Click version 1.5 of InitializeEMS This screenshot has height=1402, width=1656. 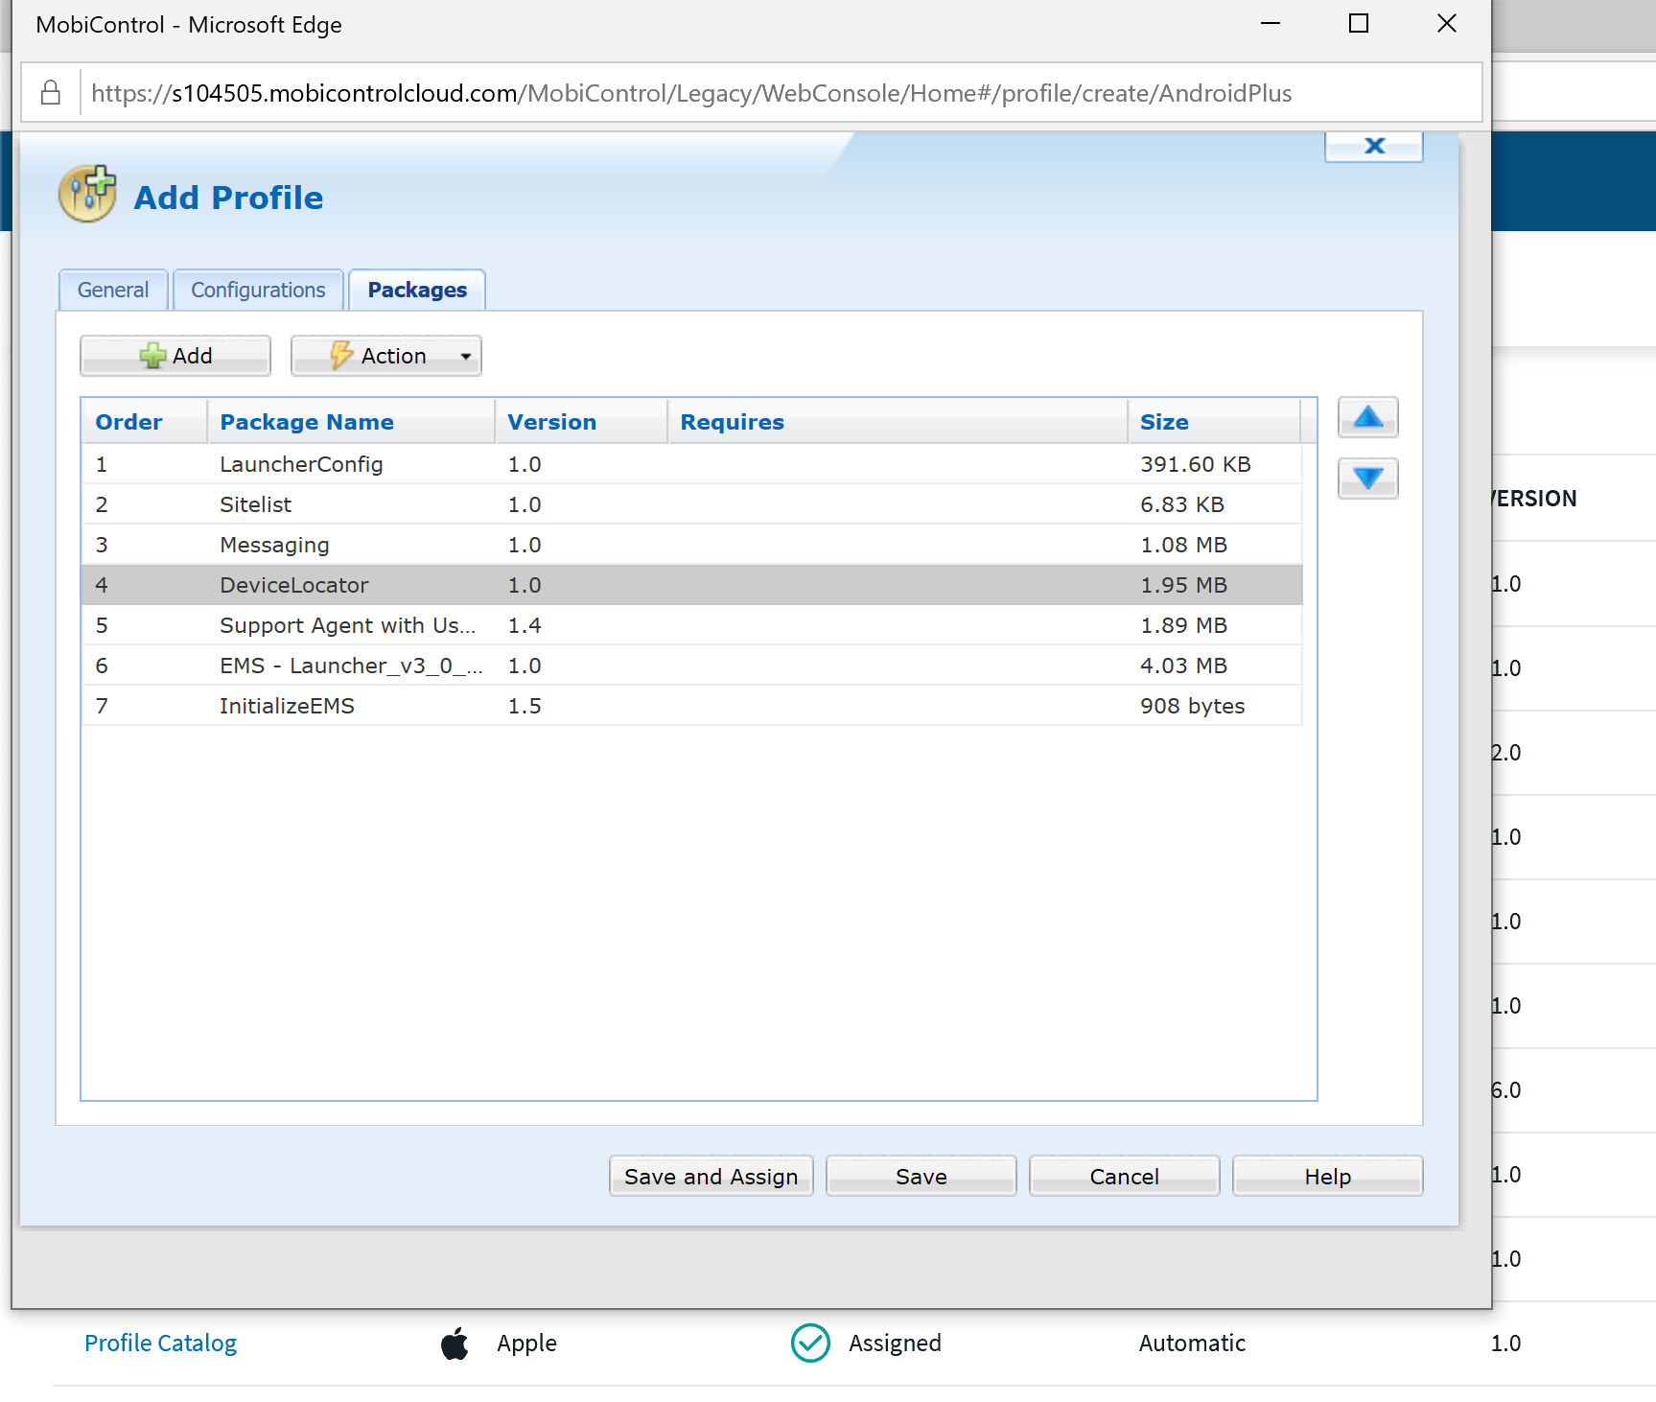(x=525, y=706)
